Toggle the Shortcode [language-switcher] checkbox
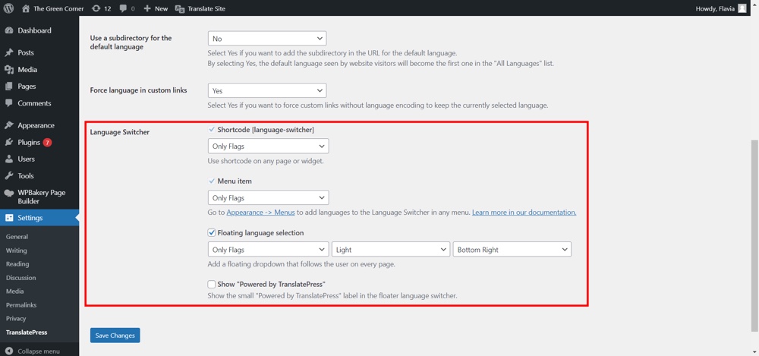 pyautogui.click(x=212, y=129)
